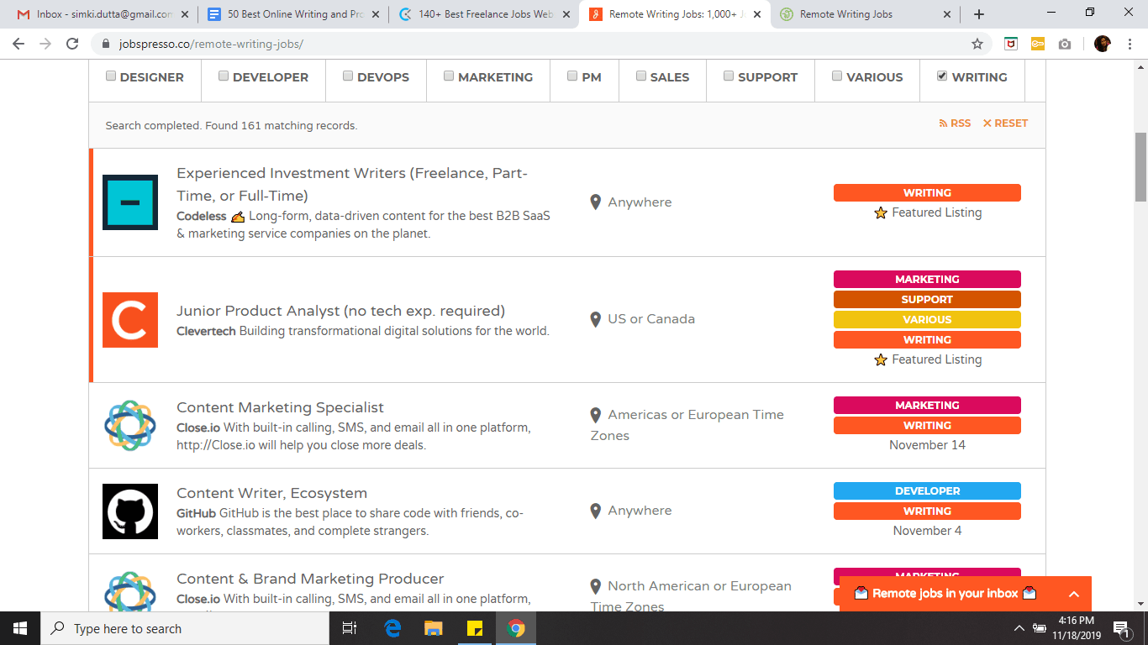Click WRITING tag on Codeless listing
The height and width of the screenshot is (645, 1148).
927,193
